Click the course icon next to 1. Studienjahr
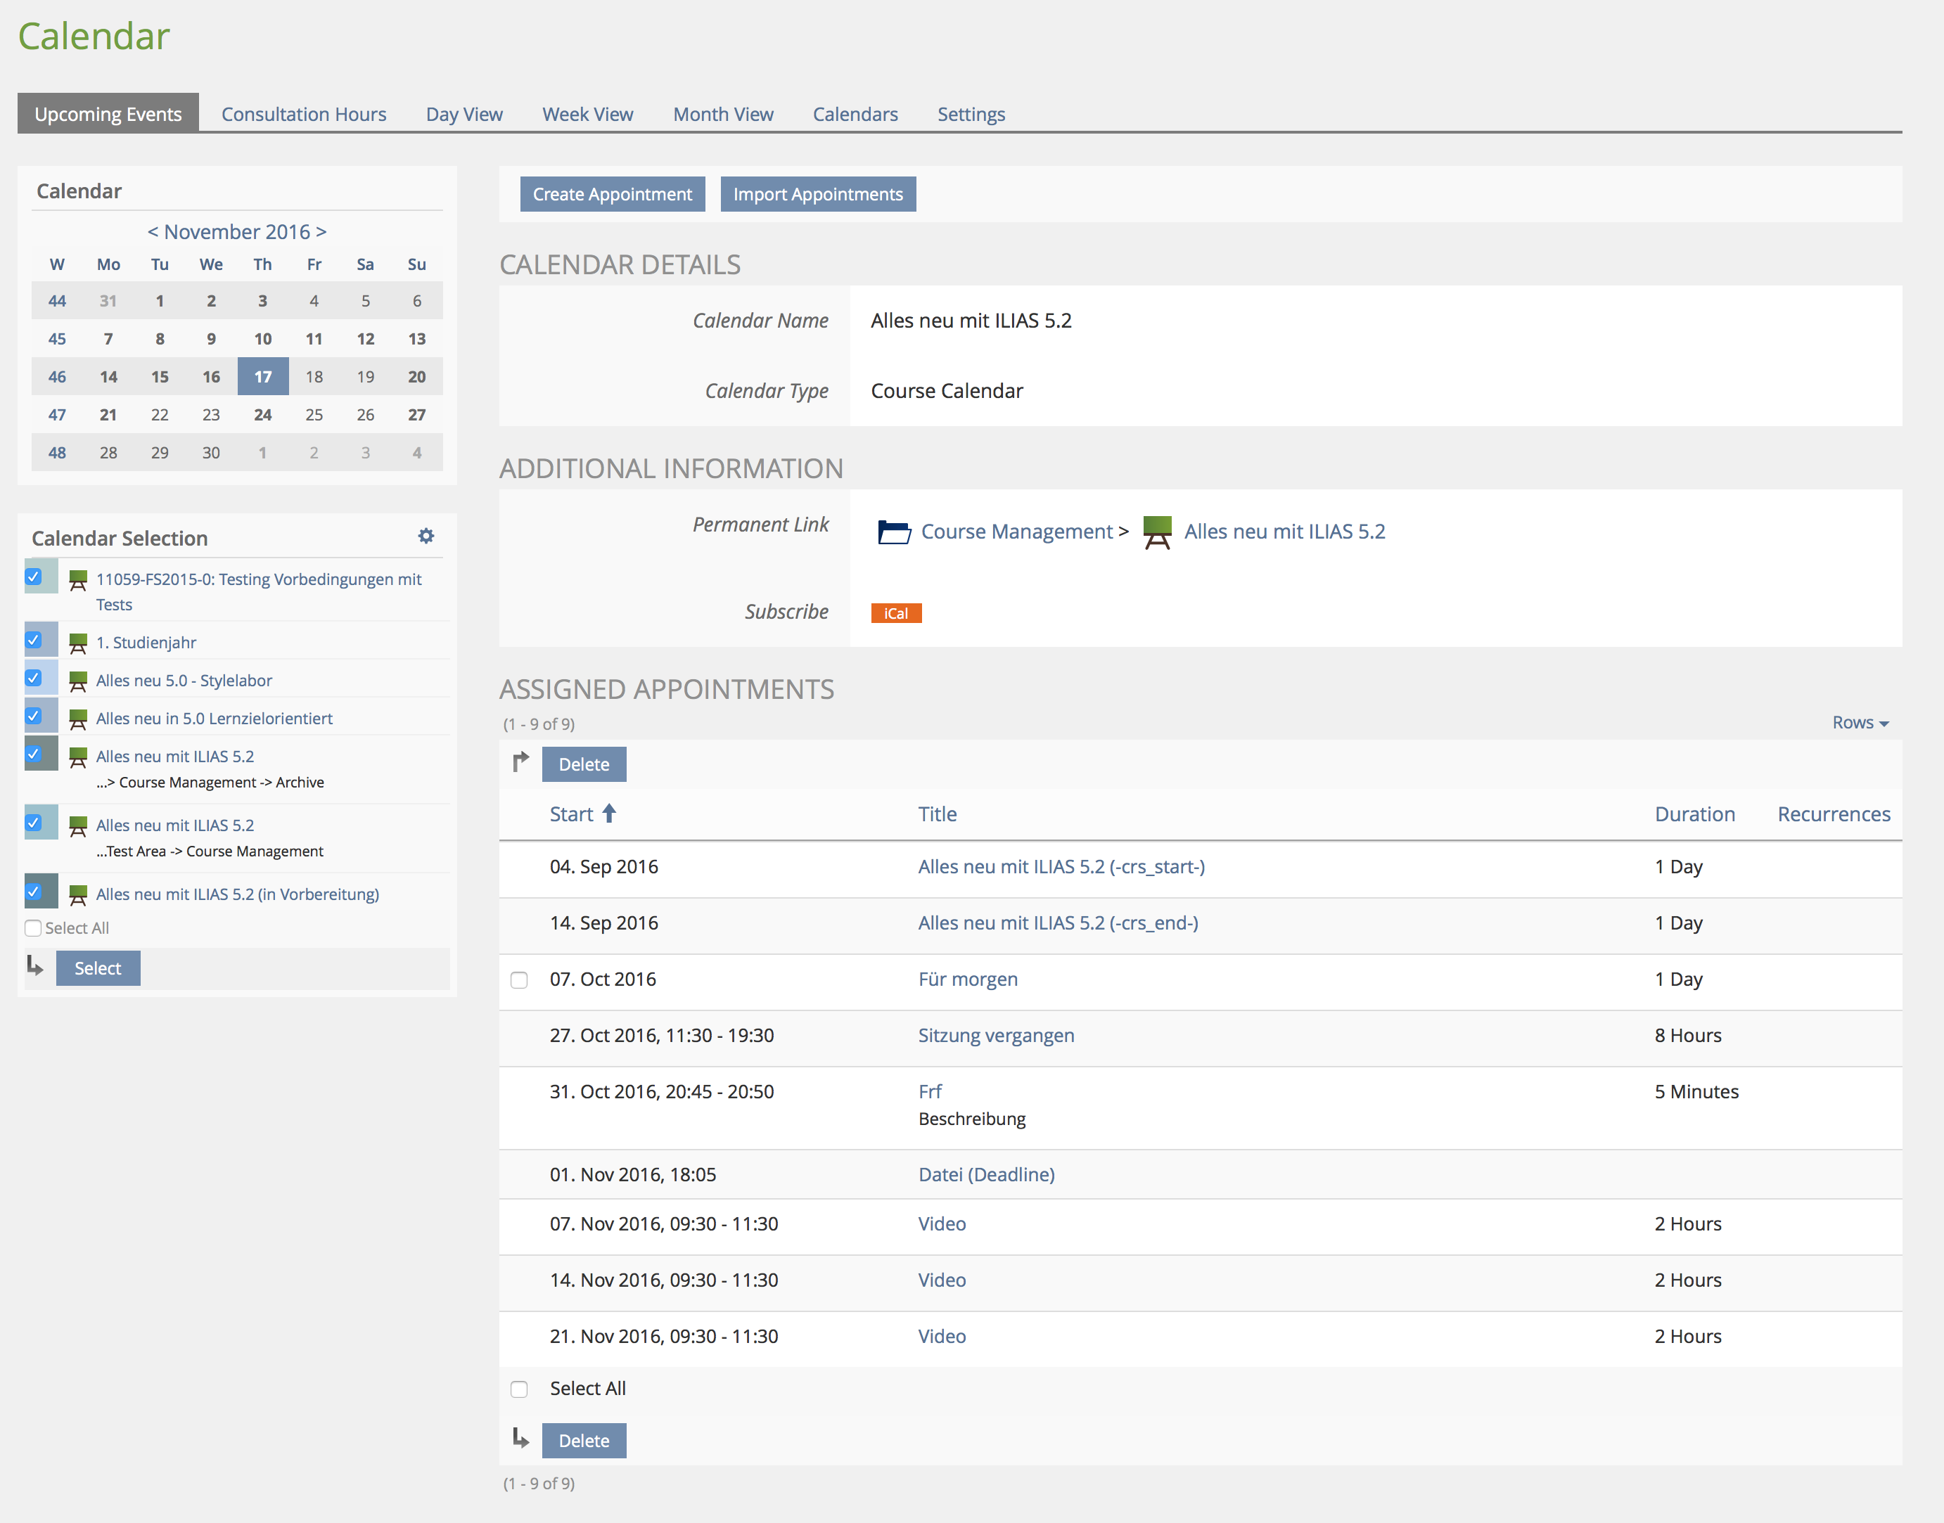1944x1523 pixels. tap(79, 643)
